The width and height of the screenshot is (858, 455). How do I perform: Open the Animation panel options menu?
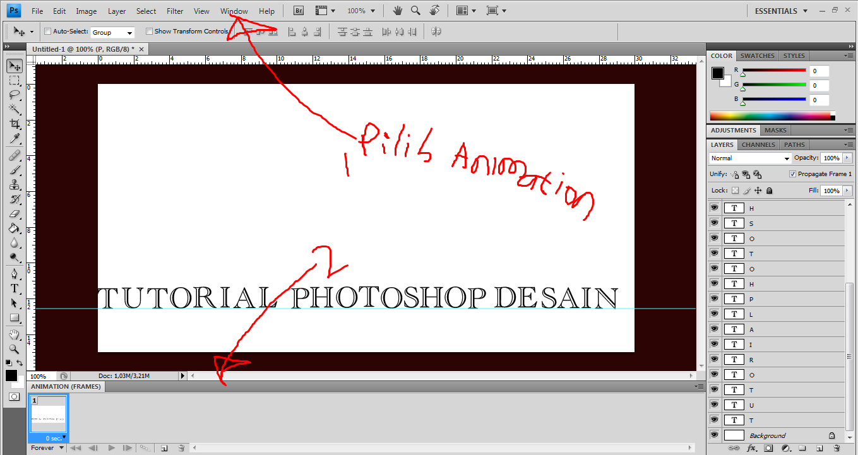pyautogui.click(x=698, y=386)
